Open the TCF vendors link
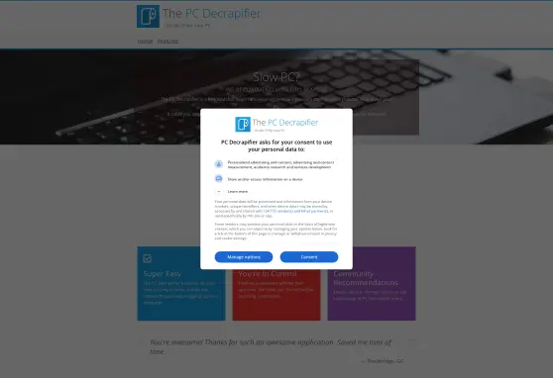 click(x=277, y=211)
